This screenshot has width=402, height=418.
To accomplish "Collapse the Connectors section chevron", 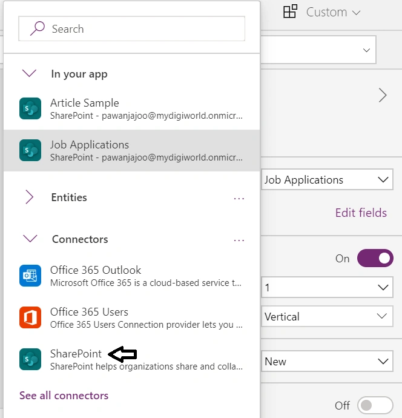I will click(30, 238).
